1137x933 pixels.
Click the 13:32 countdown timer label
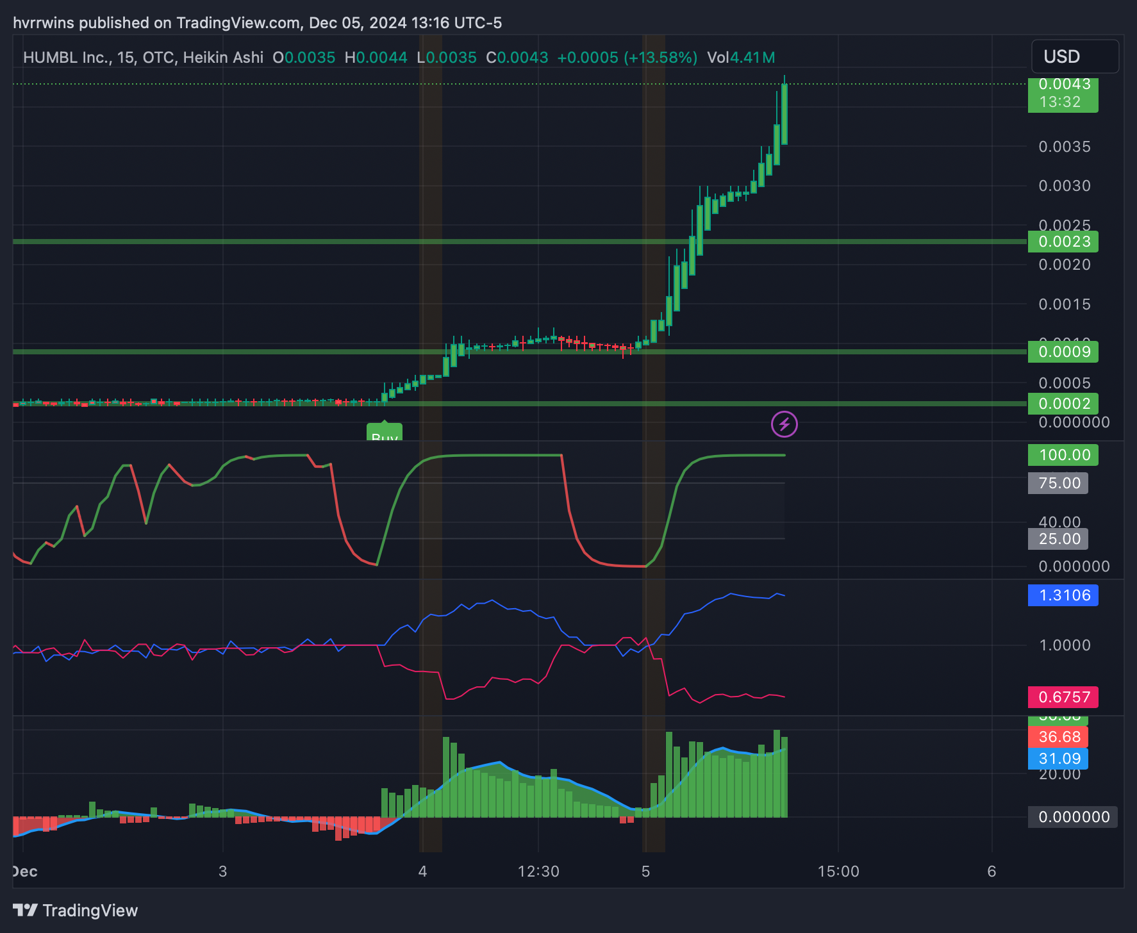point(1060,102)
